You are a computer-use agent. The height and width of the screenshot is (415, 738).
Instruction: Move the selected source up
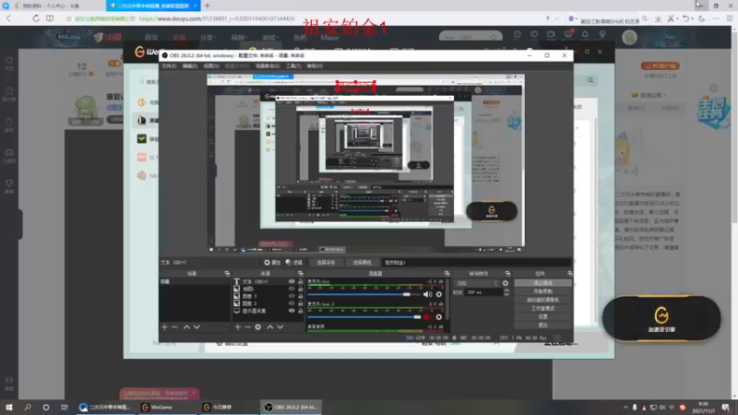[269, 326]
